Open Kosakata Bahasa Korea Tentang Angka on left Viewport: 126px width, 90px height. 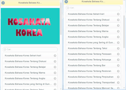(x=30, y=78)
